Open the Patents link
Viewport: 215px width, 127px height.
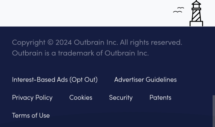160,98
